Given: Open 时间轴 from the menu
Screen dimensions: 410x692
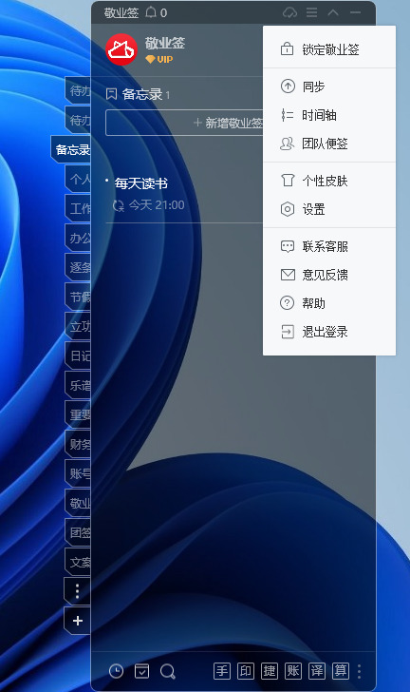Looking at the screenshot, I should 329,115.
